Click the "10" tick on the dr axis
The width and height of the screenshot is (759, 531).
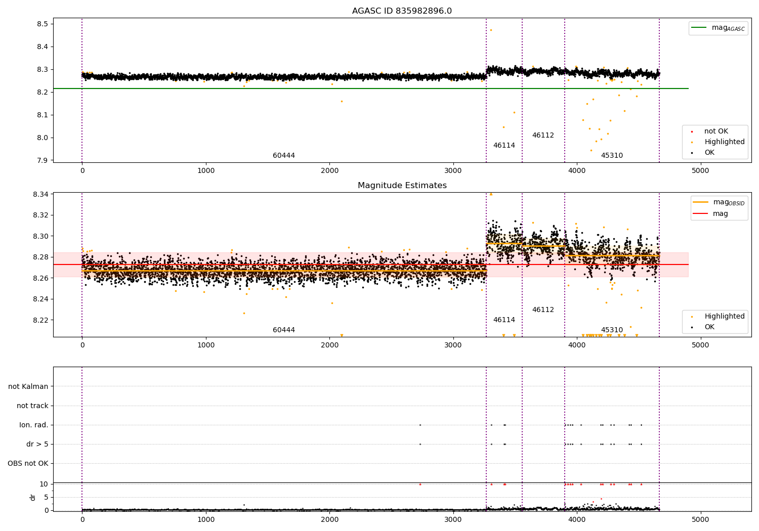tap(44, 484)
